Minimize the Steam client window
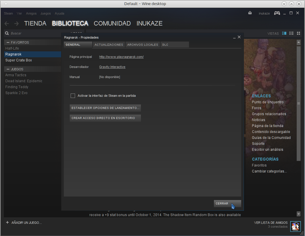Screen dimensions: 305x236 (285, 13)
